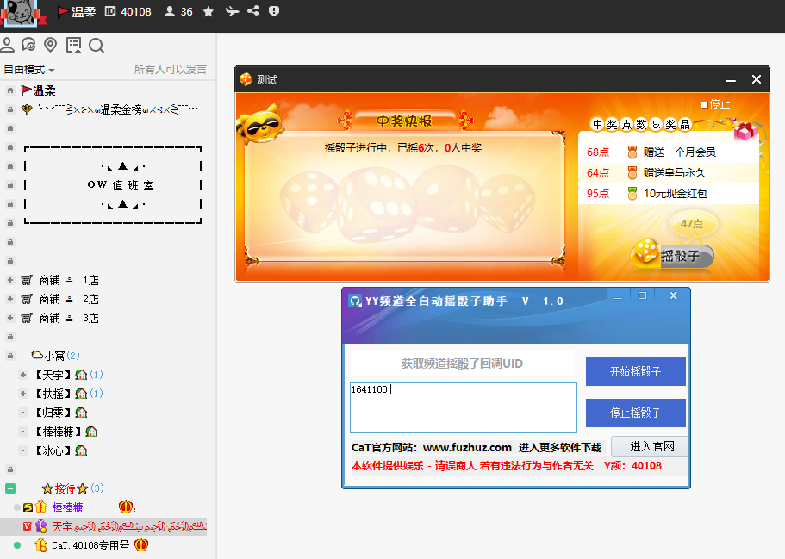Click the helper app icon in title bar
The height and width of the screenshot is (559, 785).
click(355, 301)
